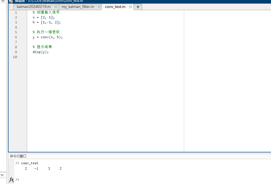Click the circled down-arrow at top left
Screen dimensions: 271x184
pos(3,1)
